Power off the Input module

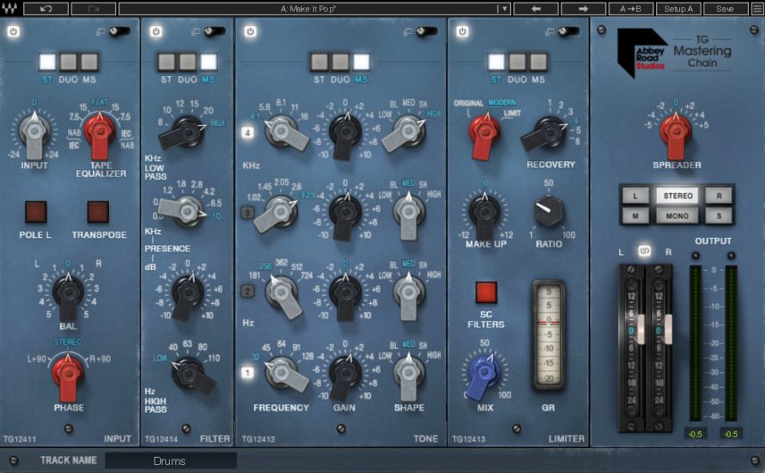pyautogui.click(x=13, y=31)
